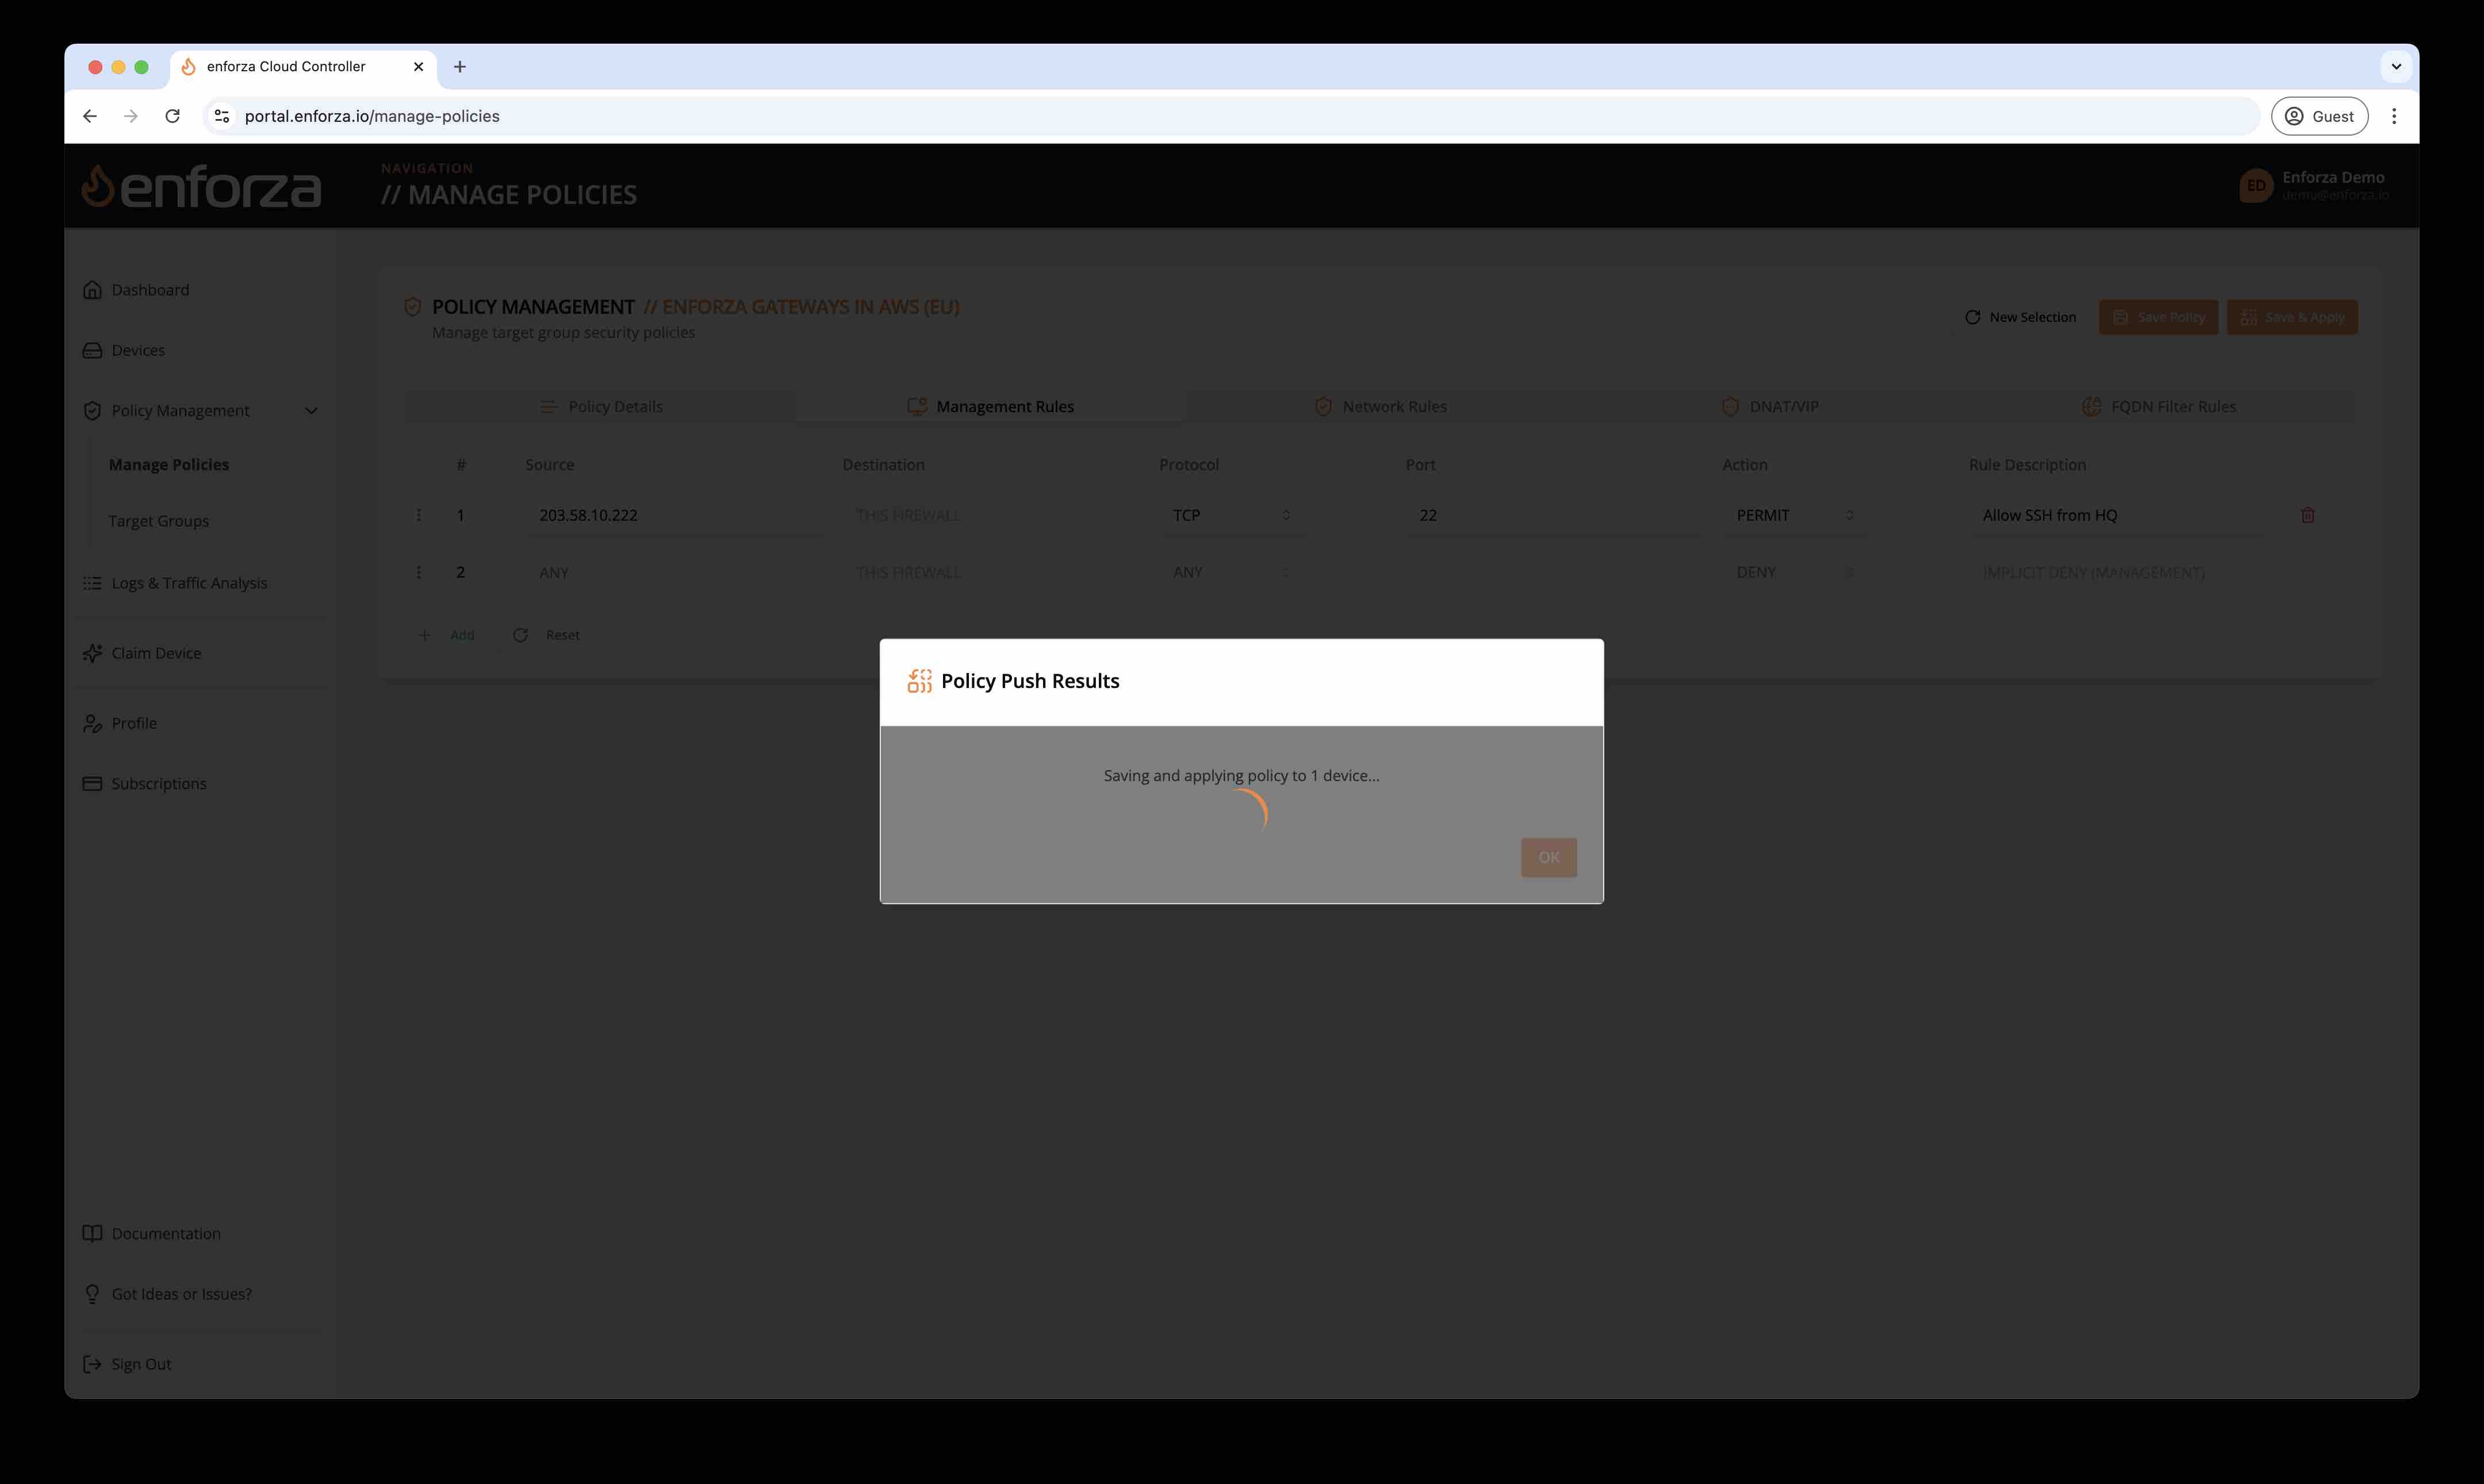Viewport: 2484px width, 1484px height.
Task: Click the Policy Push Results dialog icon
Action: [x=919, y=681]
